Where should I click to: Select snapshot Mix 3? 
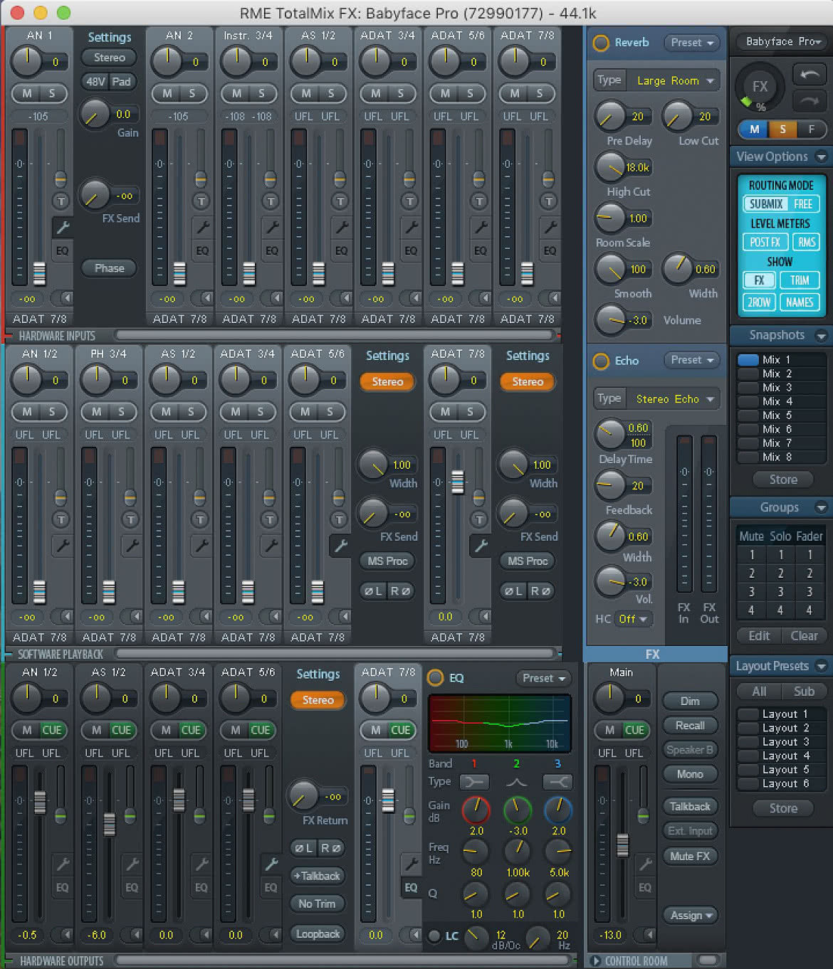tap(780, 388)
